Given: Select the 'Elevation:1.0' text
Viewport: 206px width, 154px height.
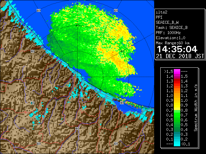Looking at the screenshot, I should click(x=171, y=38).
